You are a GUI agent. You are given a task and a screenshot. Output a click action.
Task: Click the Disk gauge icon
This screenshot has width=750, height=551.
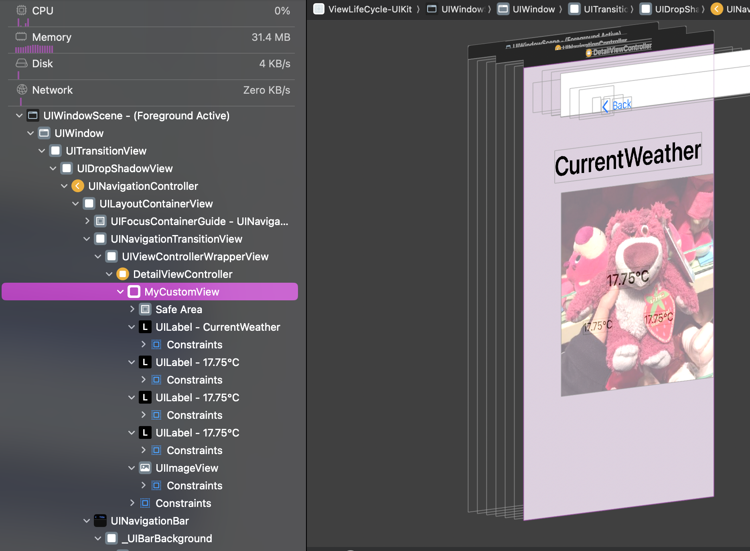tap(21, 63)
